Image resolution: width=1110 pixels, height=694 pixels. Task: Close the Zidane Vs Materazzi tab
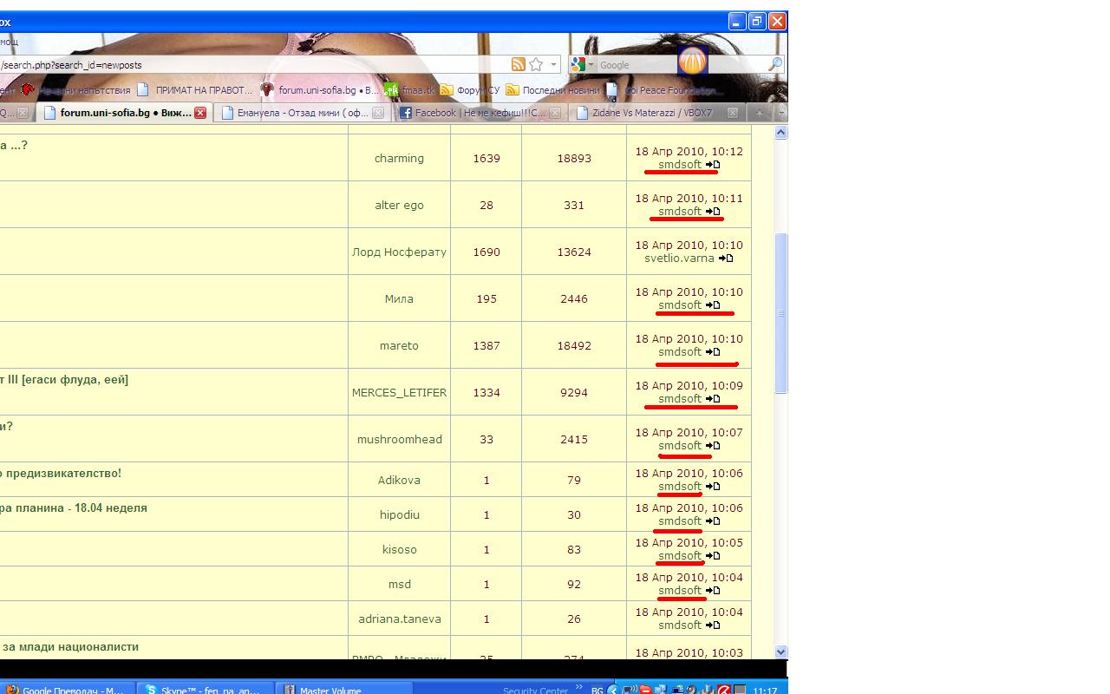pyautogui.click(x=733, y=113)
